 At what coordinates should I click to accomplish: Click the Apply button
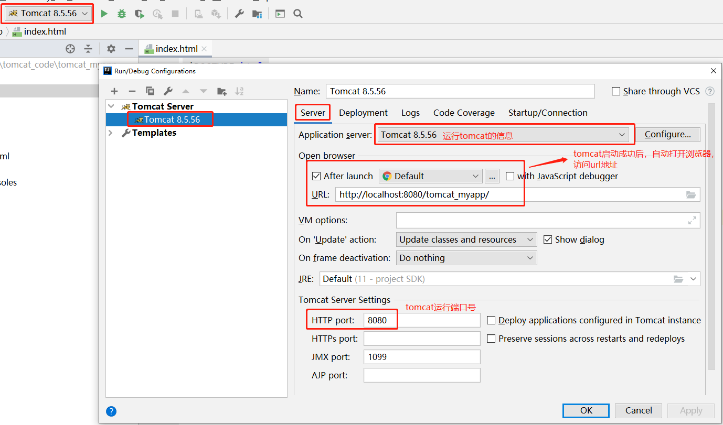tap(691, 410)
